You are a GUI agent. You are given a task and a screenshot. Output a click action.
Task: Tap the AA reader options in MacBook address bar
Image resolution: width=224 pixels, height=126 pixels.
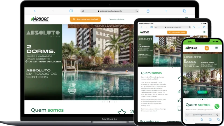[x=83, y=11]
